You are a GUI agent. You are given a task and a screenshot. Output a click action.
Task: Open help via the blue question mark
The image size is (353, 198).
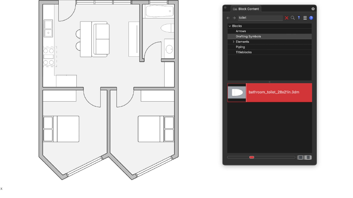pyautogui.click(x=311, y=18)
